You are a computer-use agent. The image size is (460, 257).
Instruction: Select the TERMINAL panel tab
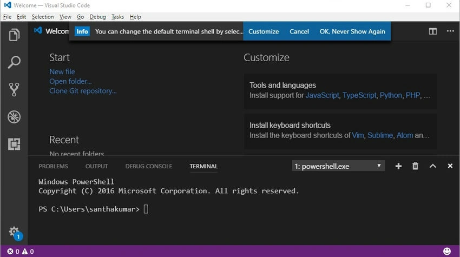coord(203,166)
